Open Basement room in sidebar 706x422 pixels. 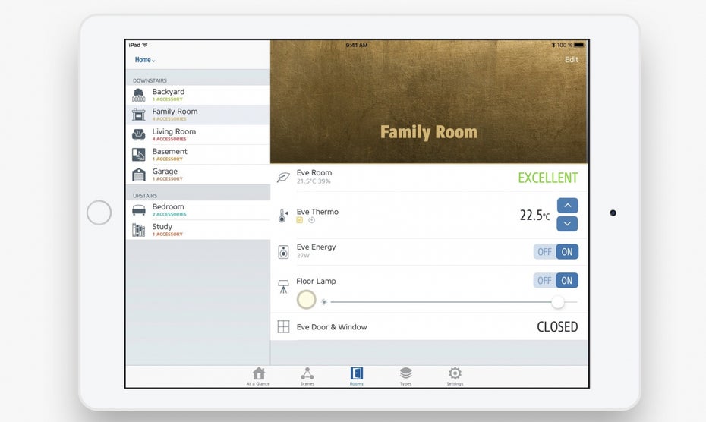(198, 155)
